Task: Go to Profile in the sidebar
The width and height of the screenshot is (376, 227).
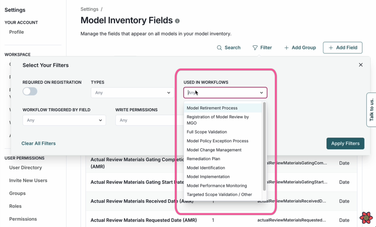Action: pos(16,32)
